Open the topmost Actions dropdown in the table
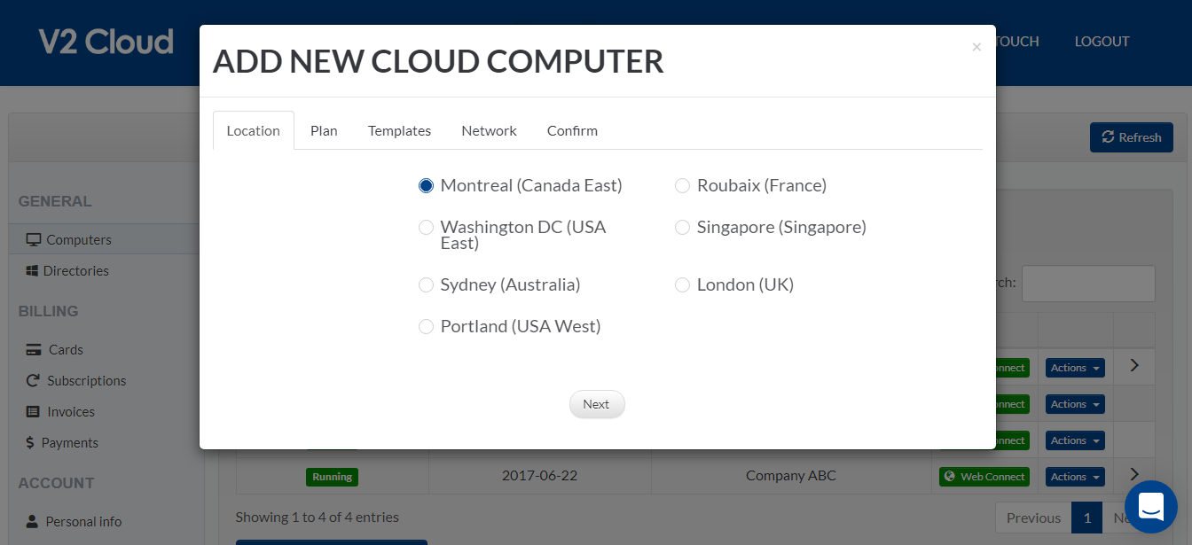Image resolution: width=1192 pixels, height=545 pixels. coord(1074,367)
